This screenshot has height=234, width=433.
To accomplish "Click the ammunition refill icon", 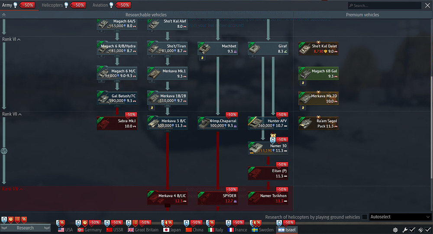I will tap(421, 230).
